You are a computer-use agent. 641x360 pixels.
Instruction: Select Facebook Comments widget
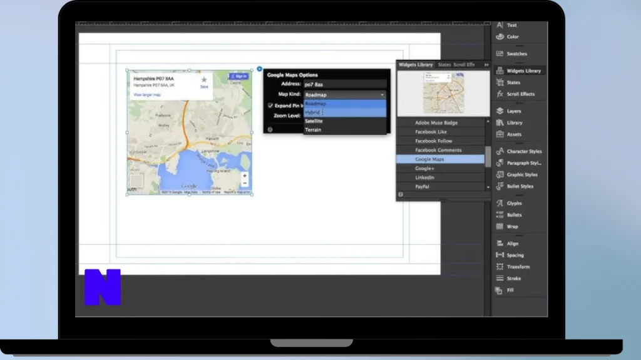(440, 150)
